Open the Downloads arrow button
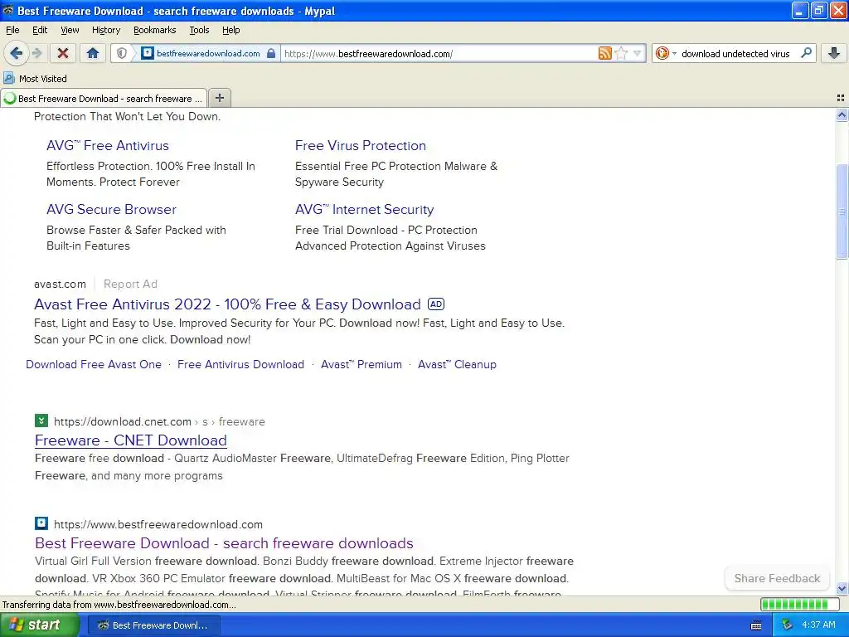The height and width of the screenshot is (637, 849). click(x=834, y=53)
